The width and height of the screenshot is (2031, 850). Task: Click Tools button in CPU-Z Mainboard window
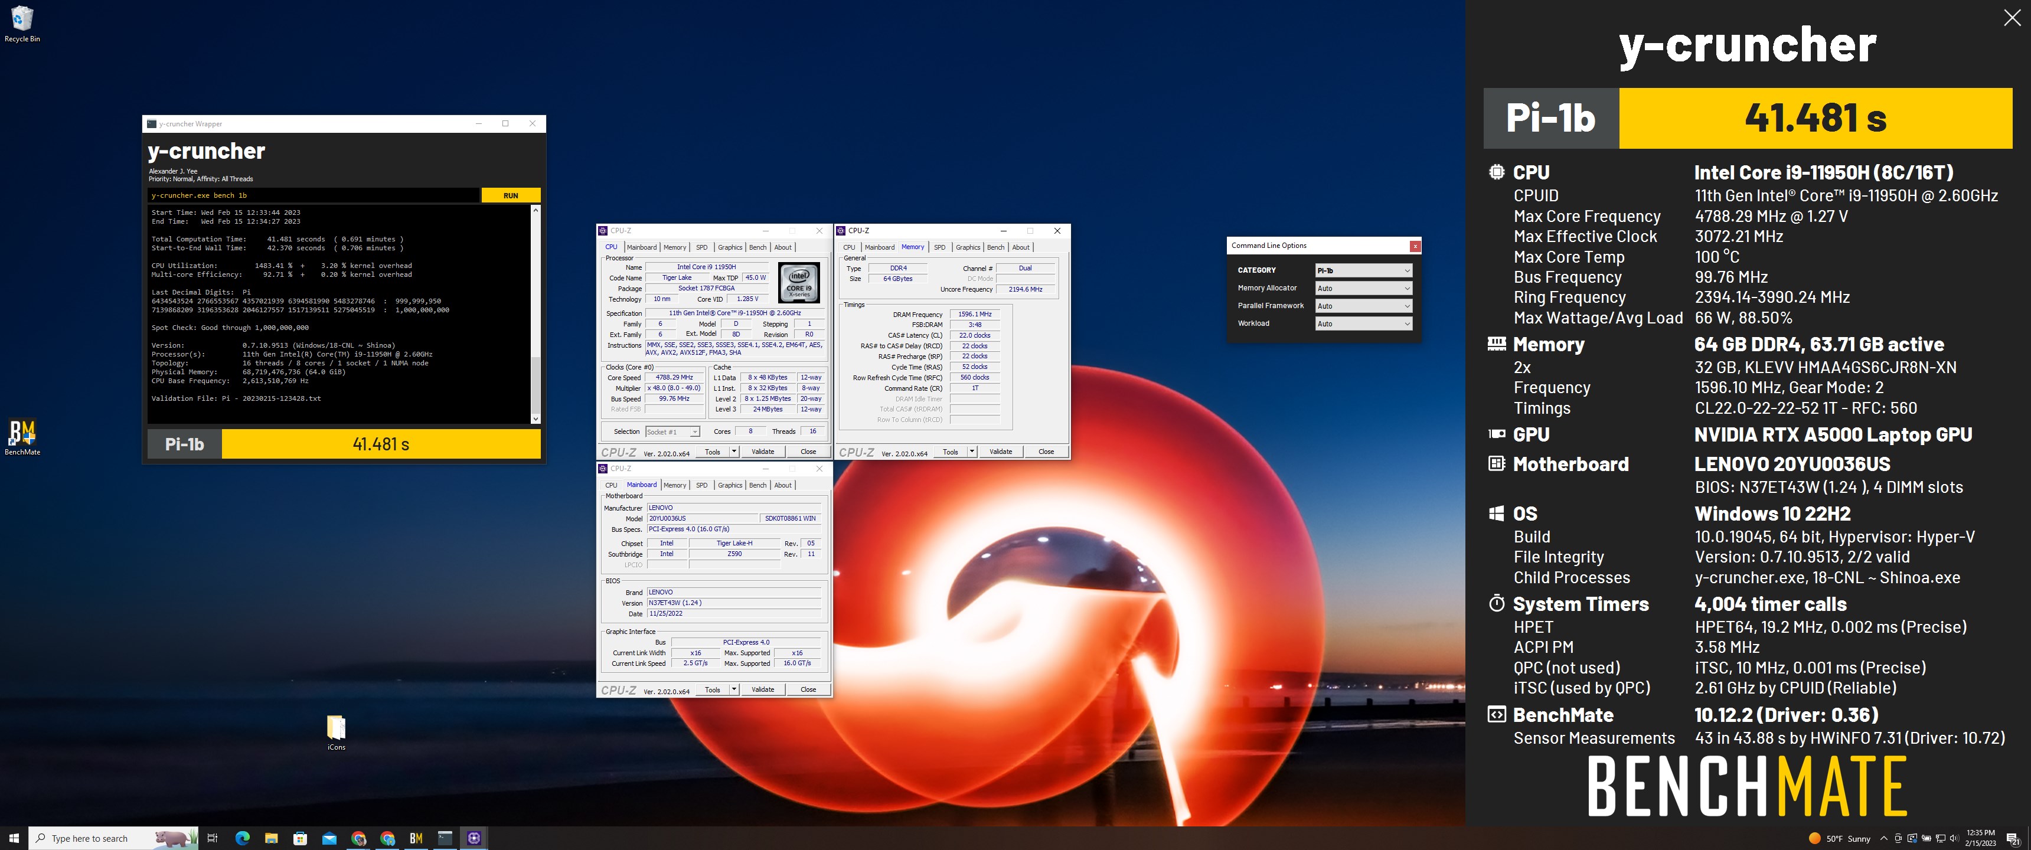tap(713, 690)
